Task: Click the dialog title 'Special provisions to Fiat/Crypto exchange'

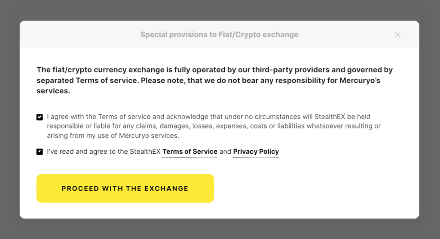Action: [220, 34]
